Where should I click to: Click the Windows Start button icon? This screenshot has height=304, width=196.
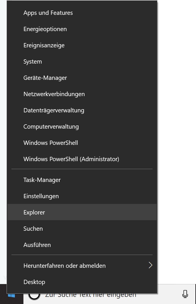point(11,296)
